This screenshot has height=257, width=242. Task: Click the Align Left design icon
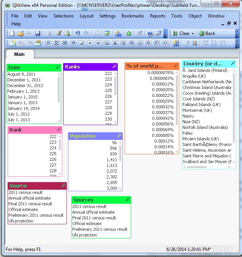tap(206, 43)
